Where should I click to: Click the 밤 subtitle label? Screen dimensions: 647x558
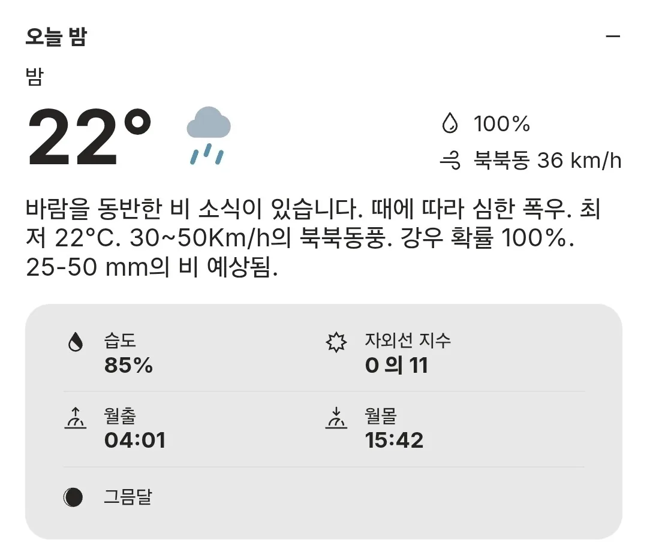pos(34,77)
